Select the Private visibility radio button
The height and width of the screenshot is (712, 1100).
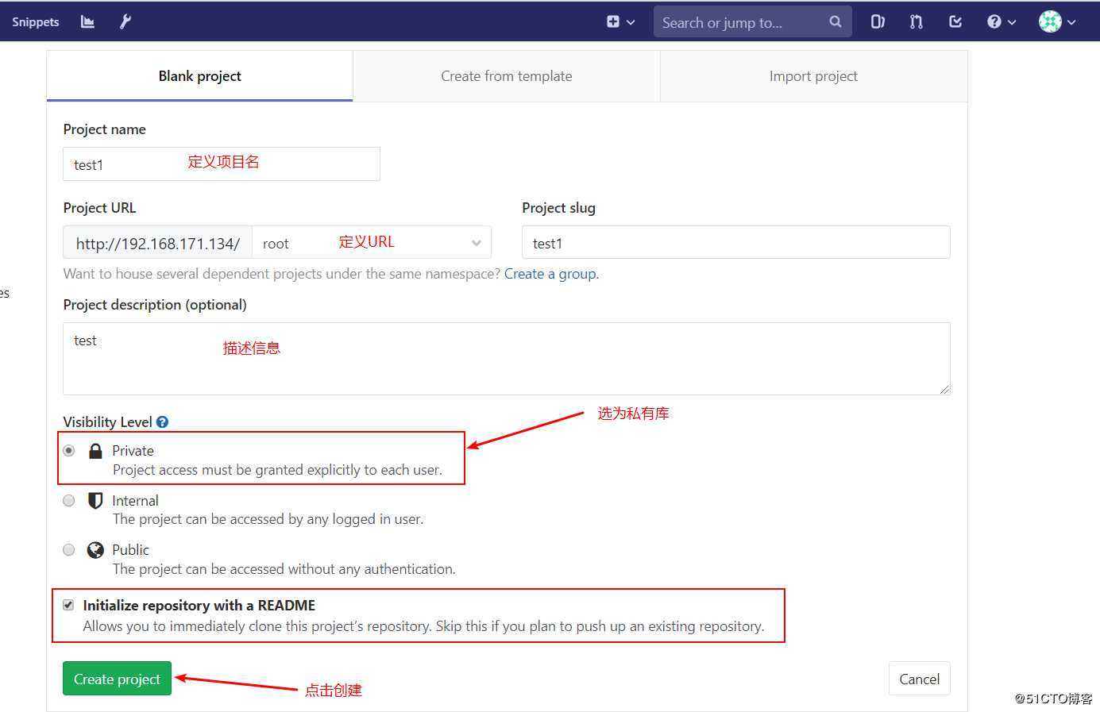69,451
